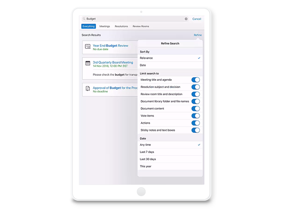Image resolution: width=283 pixels, height=211 pixels.
Task: Toggle Document library folder and file names switch
Action: tap(196, 101)
